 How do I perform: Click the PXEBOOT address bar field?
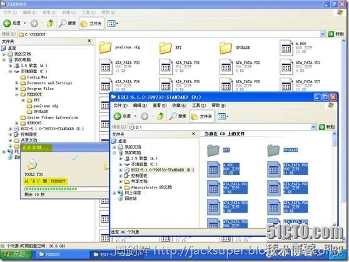click(x=169, y=34)
